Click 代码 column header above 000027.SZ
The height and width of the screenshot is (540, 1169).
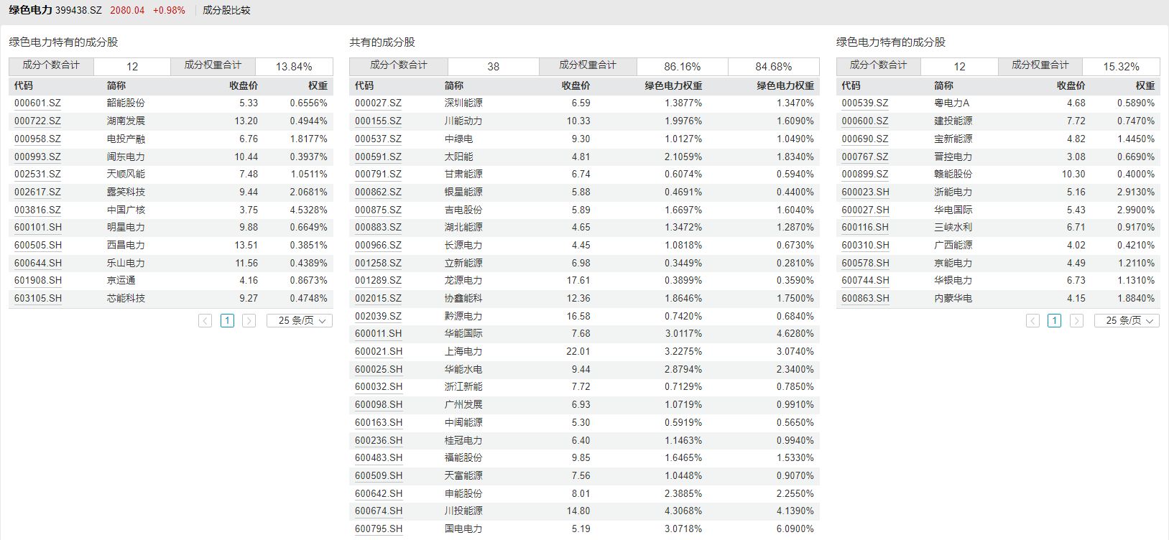364,86
